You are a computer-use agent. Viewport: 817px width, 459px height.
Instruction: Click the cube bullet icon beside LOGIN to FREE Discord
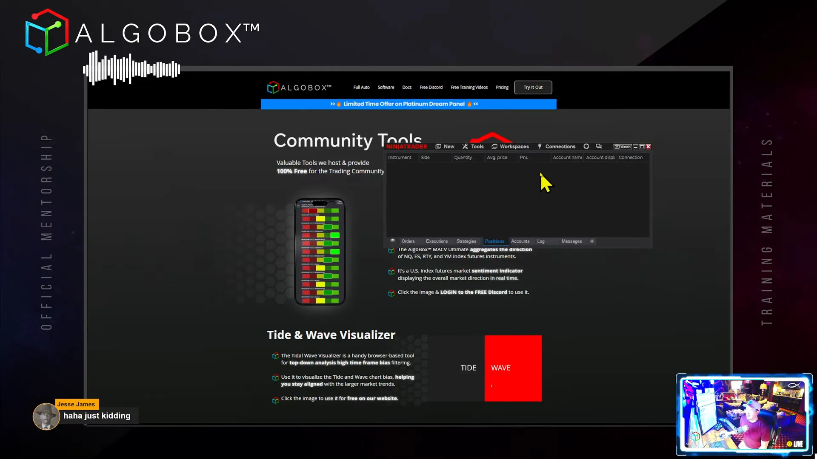(x=391, y=293)
